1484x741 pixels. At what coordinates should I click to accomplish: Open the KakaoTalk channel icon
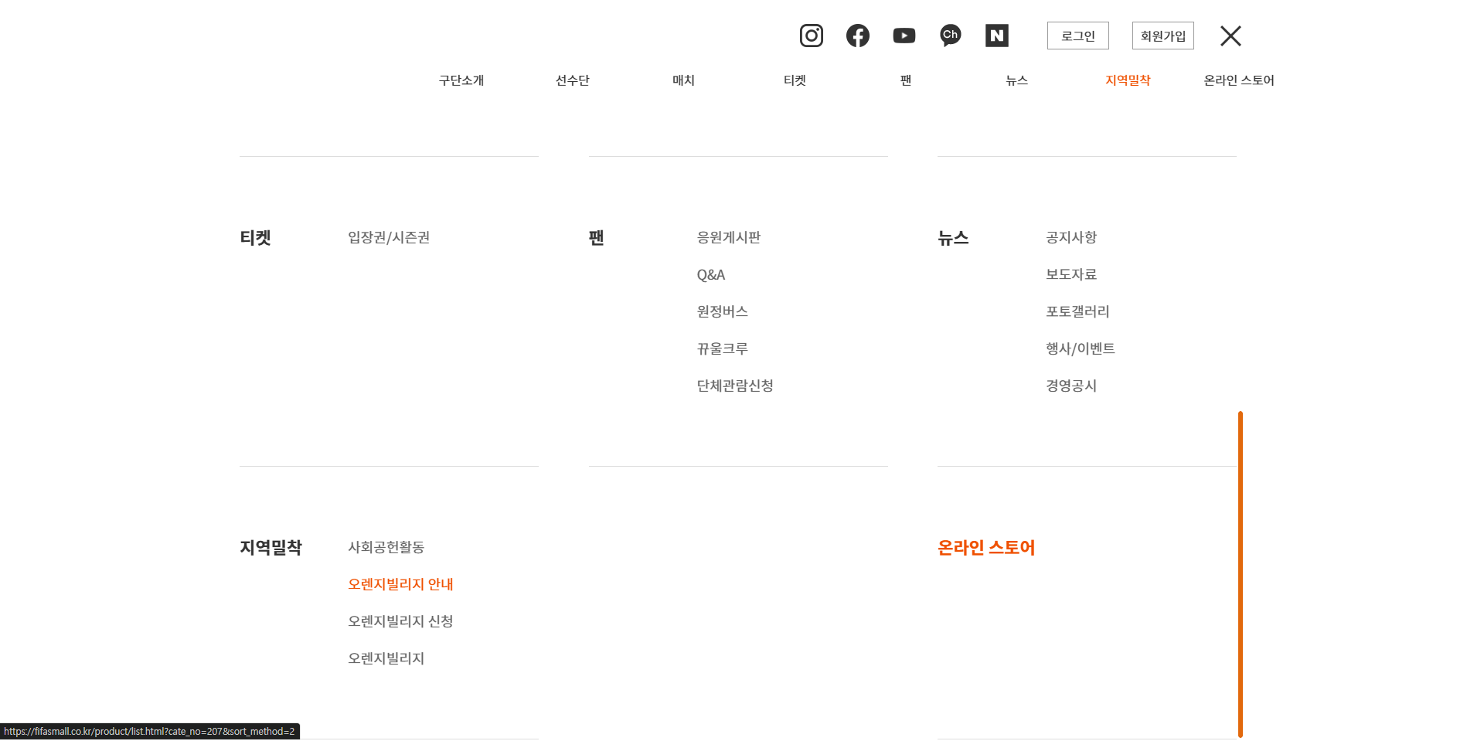[x=950, y=36]
